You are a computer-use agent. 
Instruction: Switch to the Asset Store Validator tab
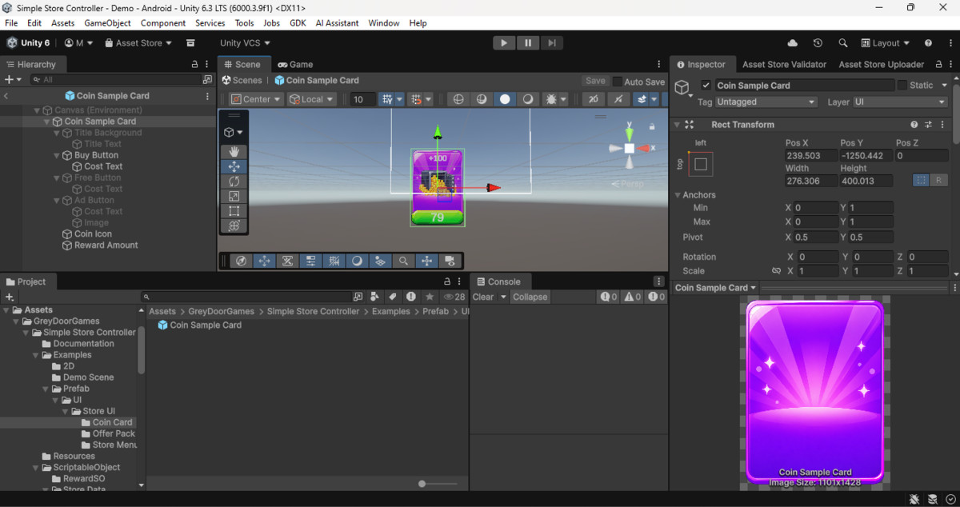[x=785, y=65]
